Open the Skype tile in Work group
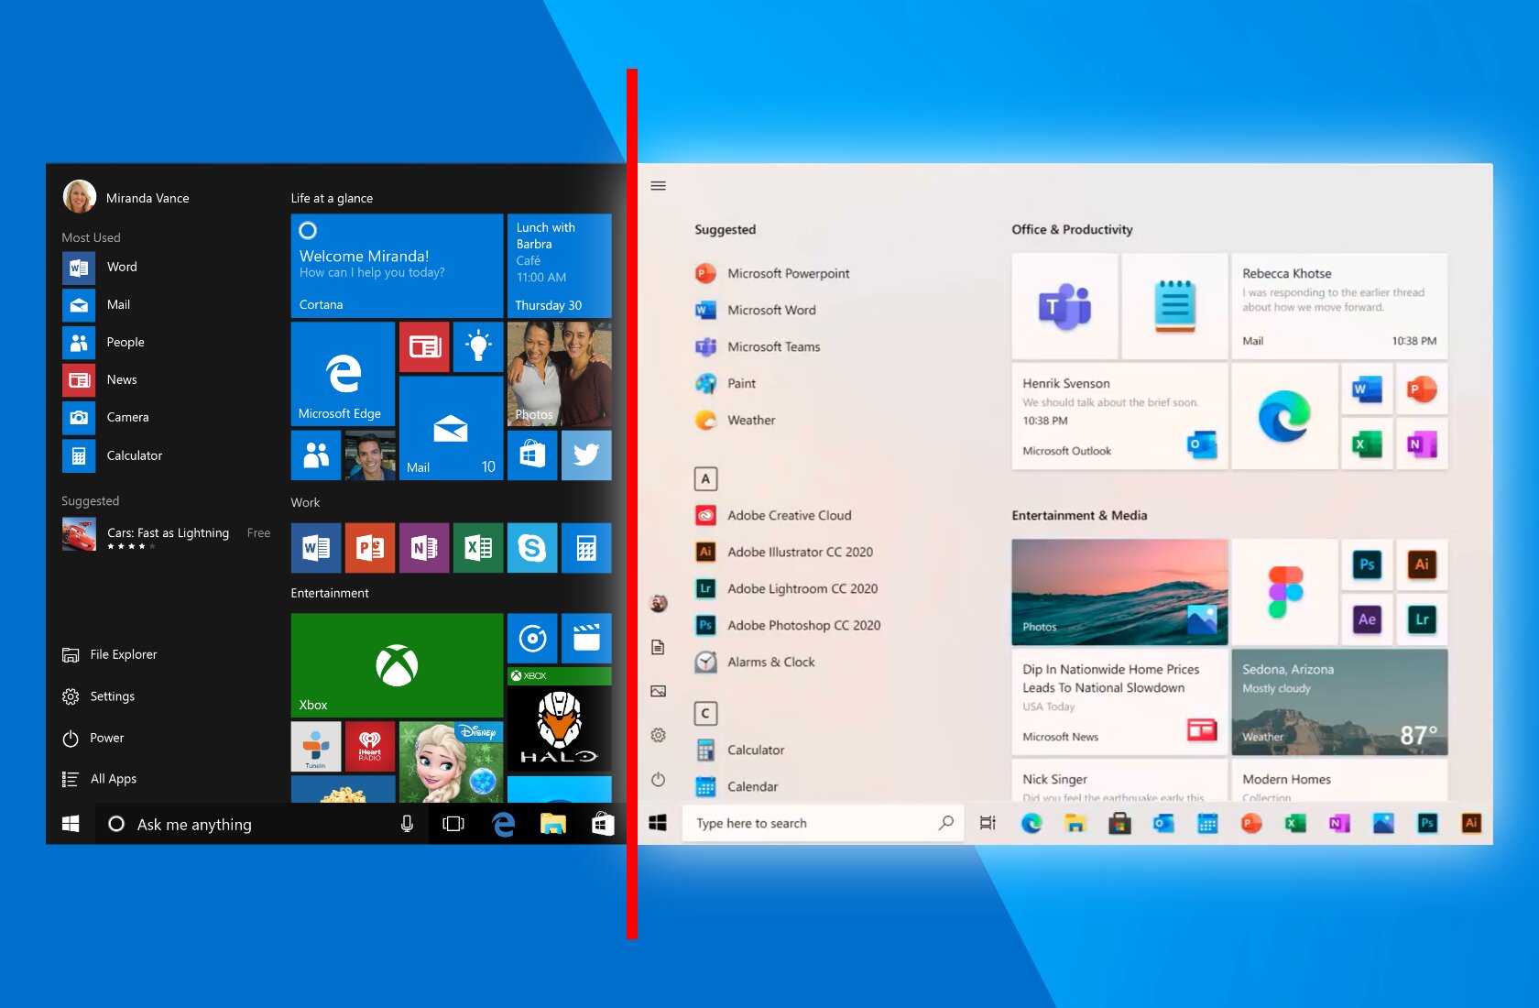1539x1008 pixels. 532,548
